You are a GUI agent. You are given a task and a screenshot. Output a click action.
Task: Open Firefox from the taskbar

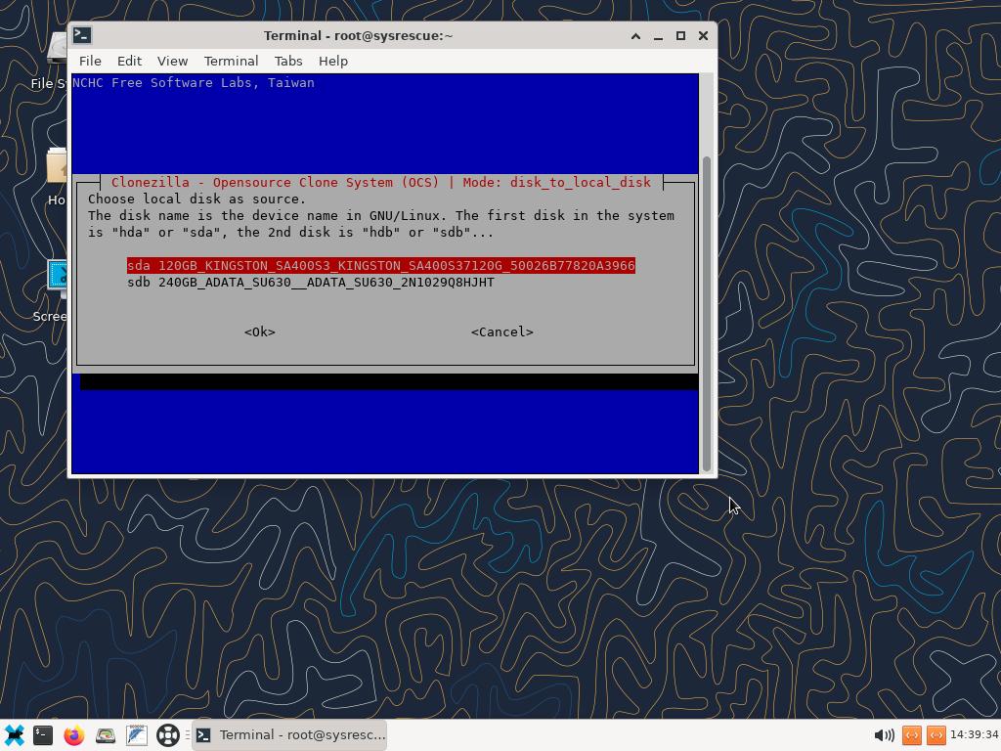coord(74,734)
